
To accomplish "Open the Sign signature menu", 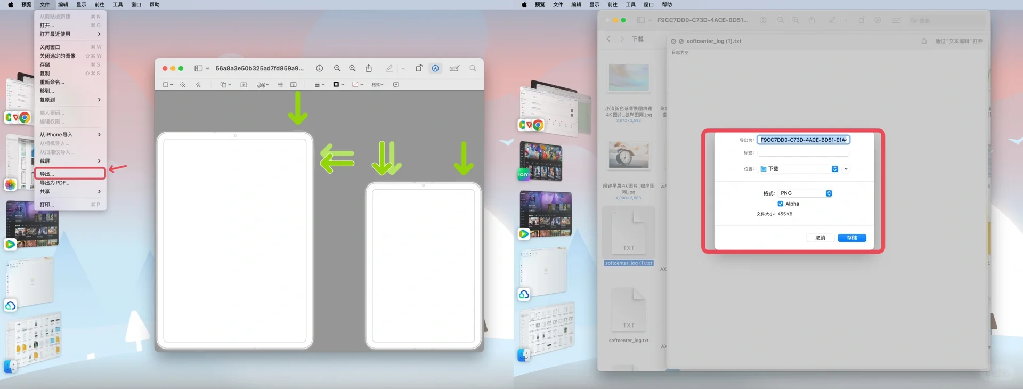I will coord(263,85).
